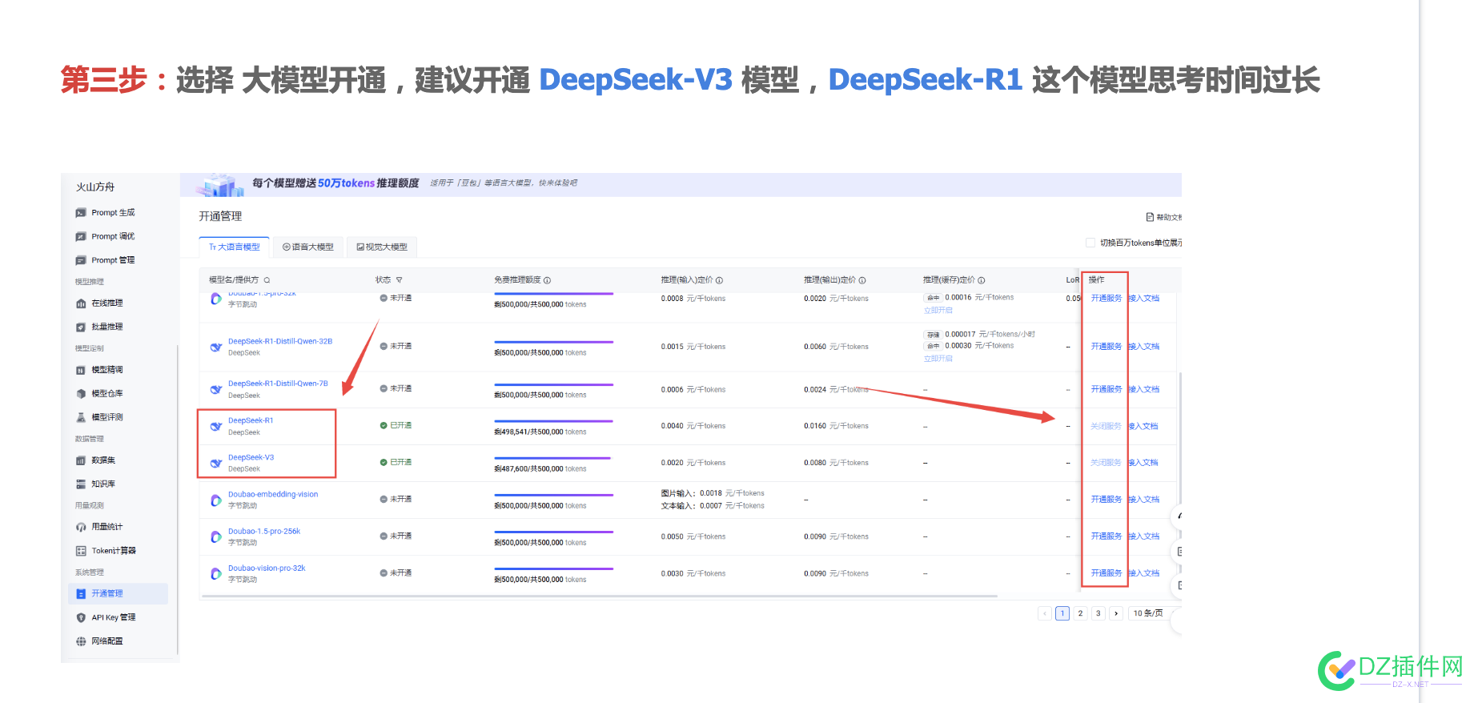Viewport: 1478px width, 703px height.
Task: Open Token计算器 in the sidebar
Action: (106, 551)
